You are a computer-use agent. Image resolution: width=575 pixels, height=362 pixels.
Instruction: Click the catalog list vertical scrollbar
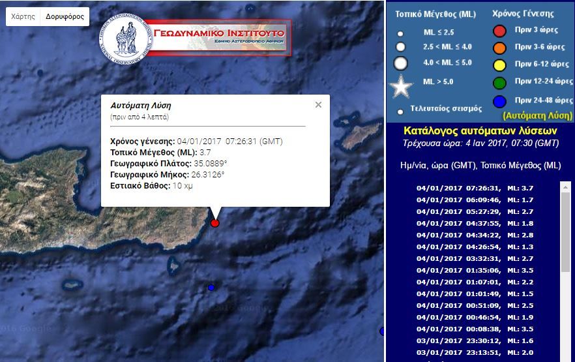(565, 228)
